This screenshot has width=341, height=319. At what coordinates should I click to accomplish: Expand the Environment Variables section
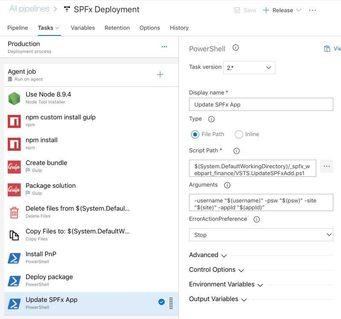[x=226, y=284]
